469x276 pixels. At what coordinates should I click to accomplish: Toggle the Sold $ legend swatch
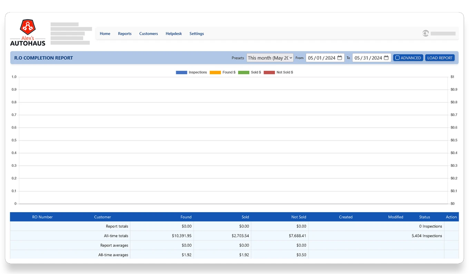tap(243, 72)
